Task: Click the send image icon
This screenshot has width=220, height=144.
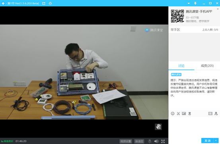Action: [x=184, y=113]
